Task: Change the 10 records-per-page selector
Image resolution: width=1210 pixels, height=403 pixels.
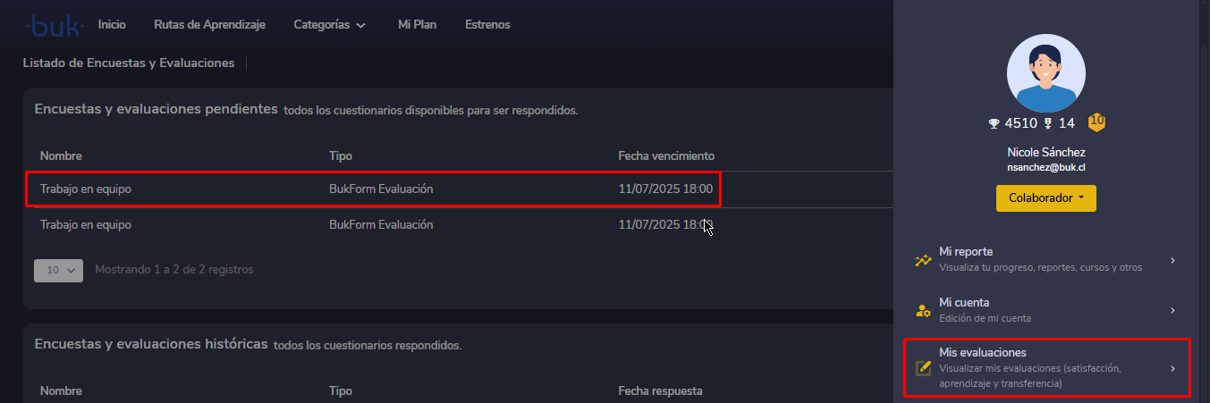Action: tap(58, 270)
